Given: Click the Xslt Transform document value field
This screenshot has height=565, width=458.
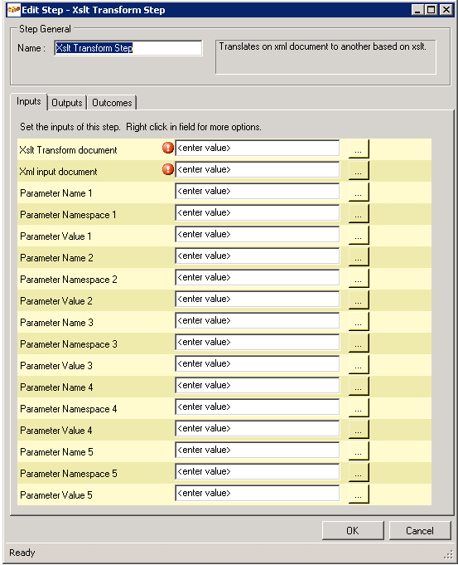Looking at the screenshot, I should [258, 149].
